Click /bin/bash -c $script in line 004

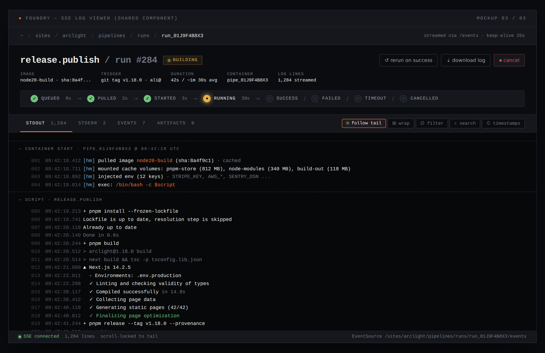tap(145, 185)
